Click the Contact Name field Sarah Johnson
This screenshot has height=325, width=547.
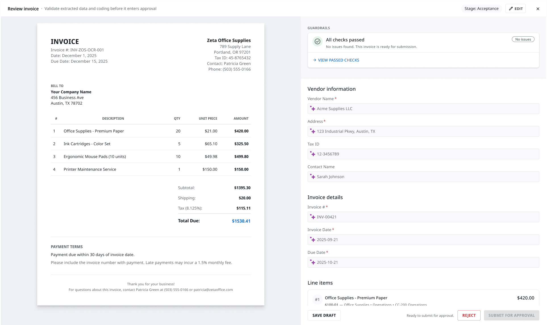[423, 177]
